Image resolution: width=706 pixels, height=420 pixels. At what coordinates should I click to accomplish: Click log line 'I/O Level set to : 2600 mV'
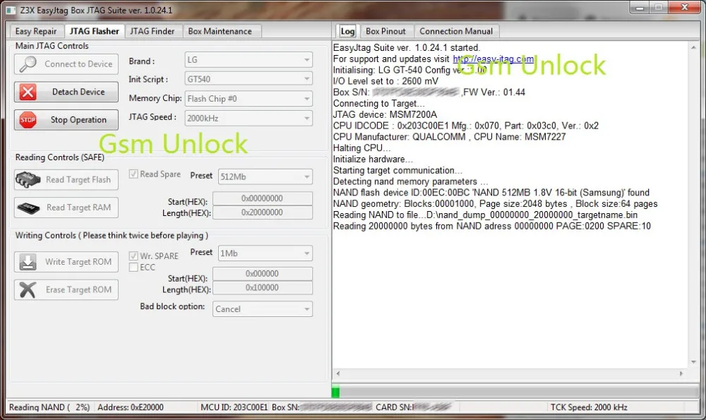[385, 81]
